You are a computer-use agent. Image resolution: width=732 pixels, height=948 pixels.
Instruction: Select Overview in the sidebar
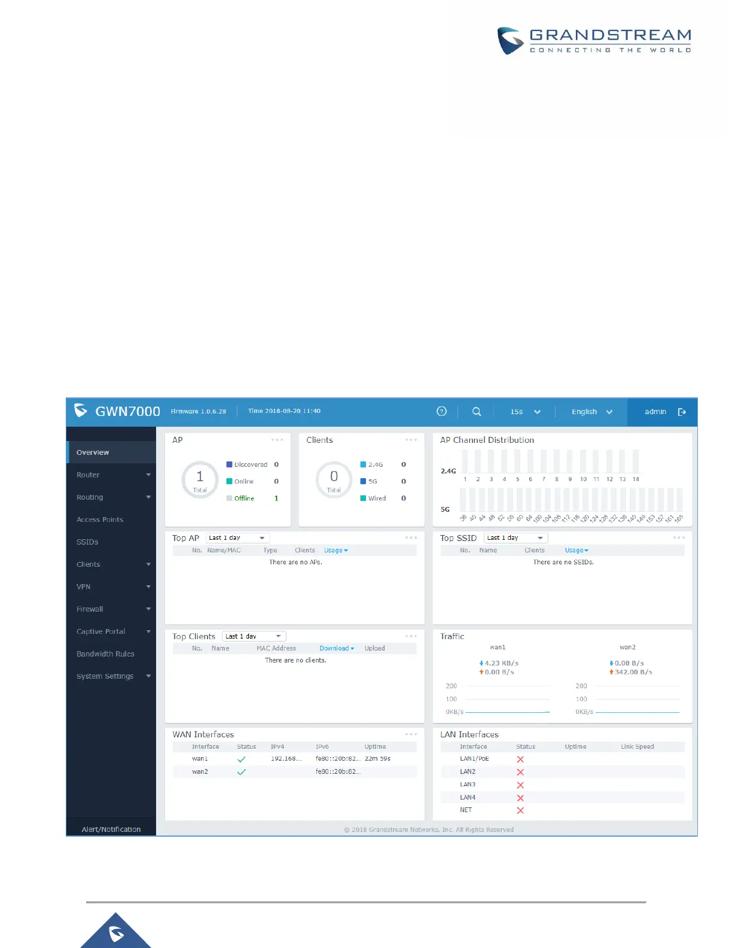click(112, 452)
